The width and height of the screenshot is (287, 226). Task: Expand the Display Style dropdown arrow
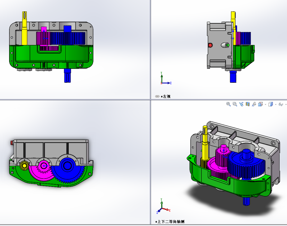276,105
